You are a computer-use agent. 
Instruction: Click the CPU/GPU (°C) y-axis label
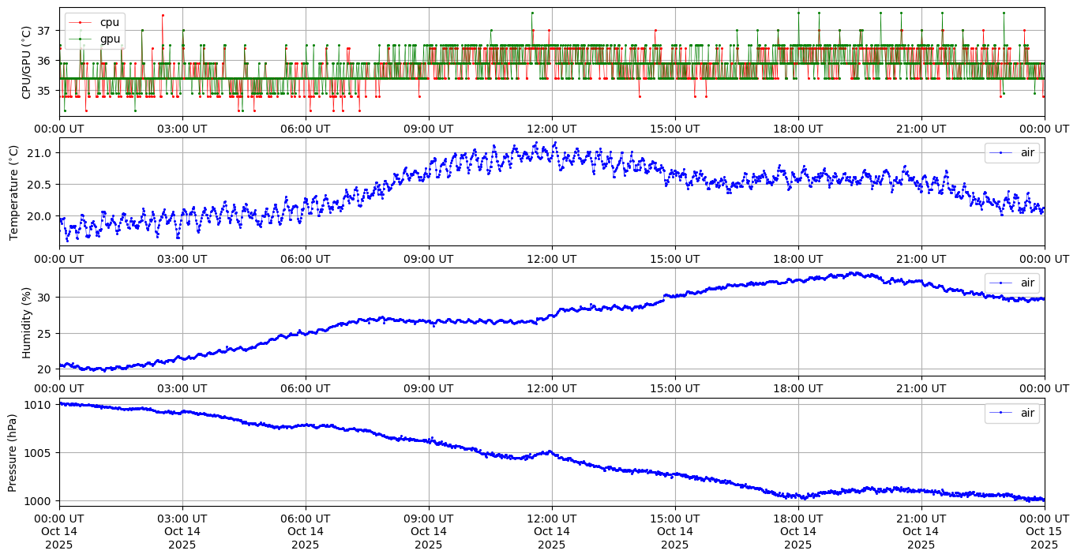(26, 62)
